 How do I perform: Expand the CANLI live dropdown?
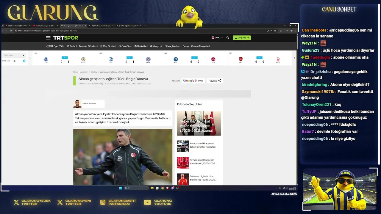[x=217, y=38]
